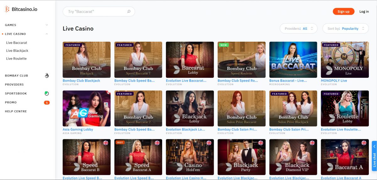Open the MONOPOLY Live thumbnail
The height and width of the screenshot is (180, 377).
pos(345,60)
